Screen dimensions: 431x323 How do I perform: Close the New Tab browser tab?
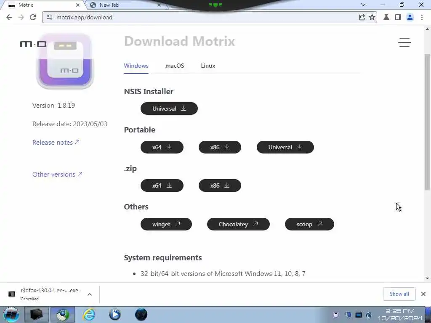click(159, 5)
